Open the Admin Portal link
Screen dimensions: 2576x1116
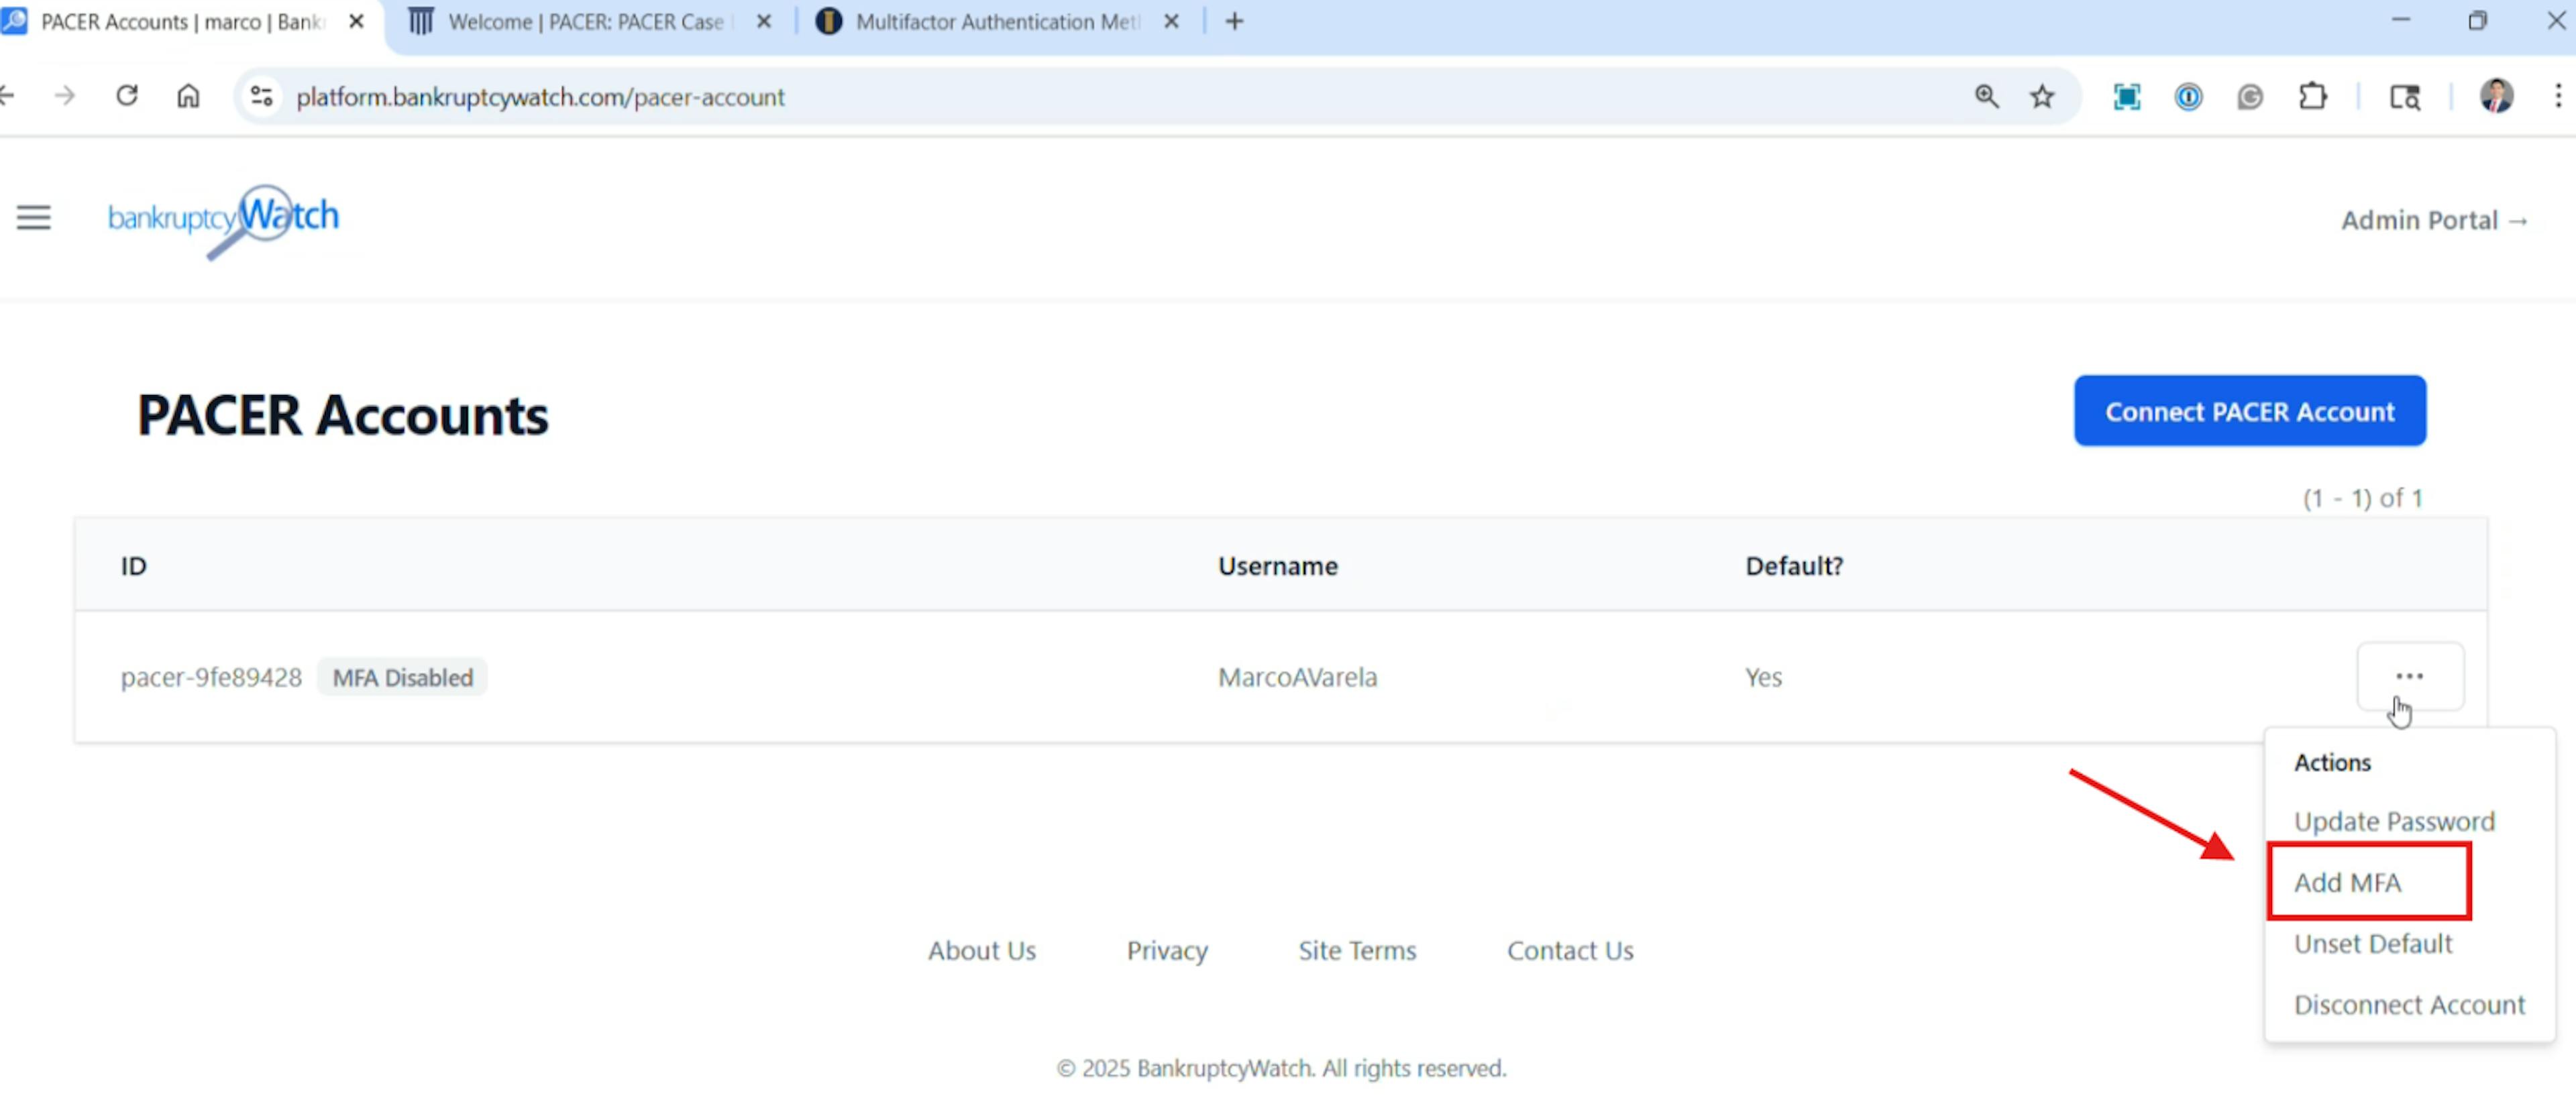coord(2434,220)
